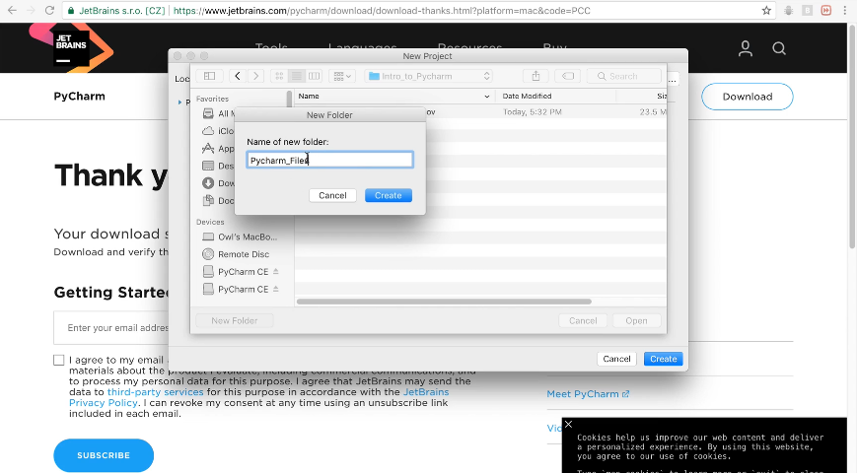The height and width of the screenshot is (473, 857).
Task: Open the third-party services link
Action: (x=155, y=392)
